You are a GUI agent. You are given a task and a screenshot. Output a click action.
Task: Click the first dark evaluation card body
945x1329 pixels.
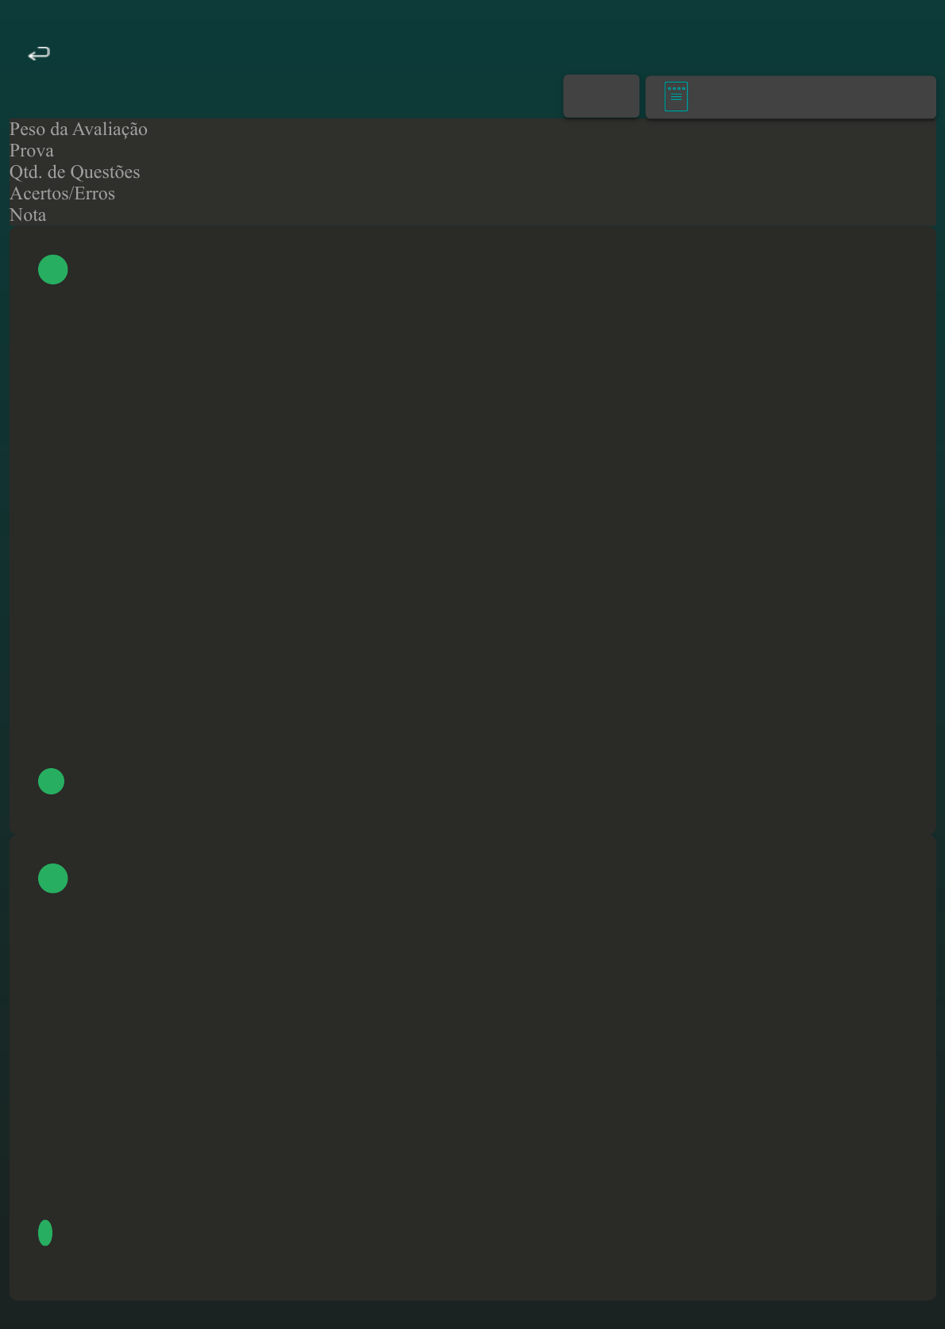472,530
